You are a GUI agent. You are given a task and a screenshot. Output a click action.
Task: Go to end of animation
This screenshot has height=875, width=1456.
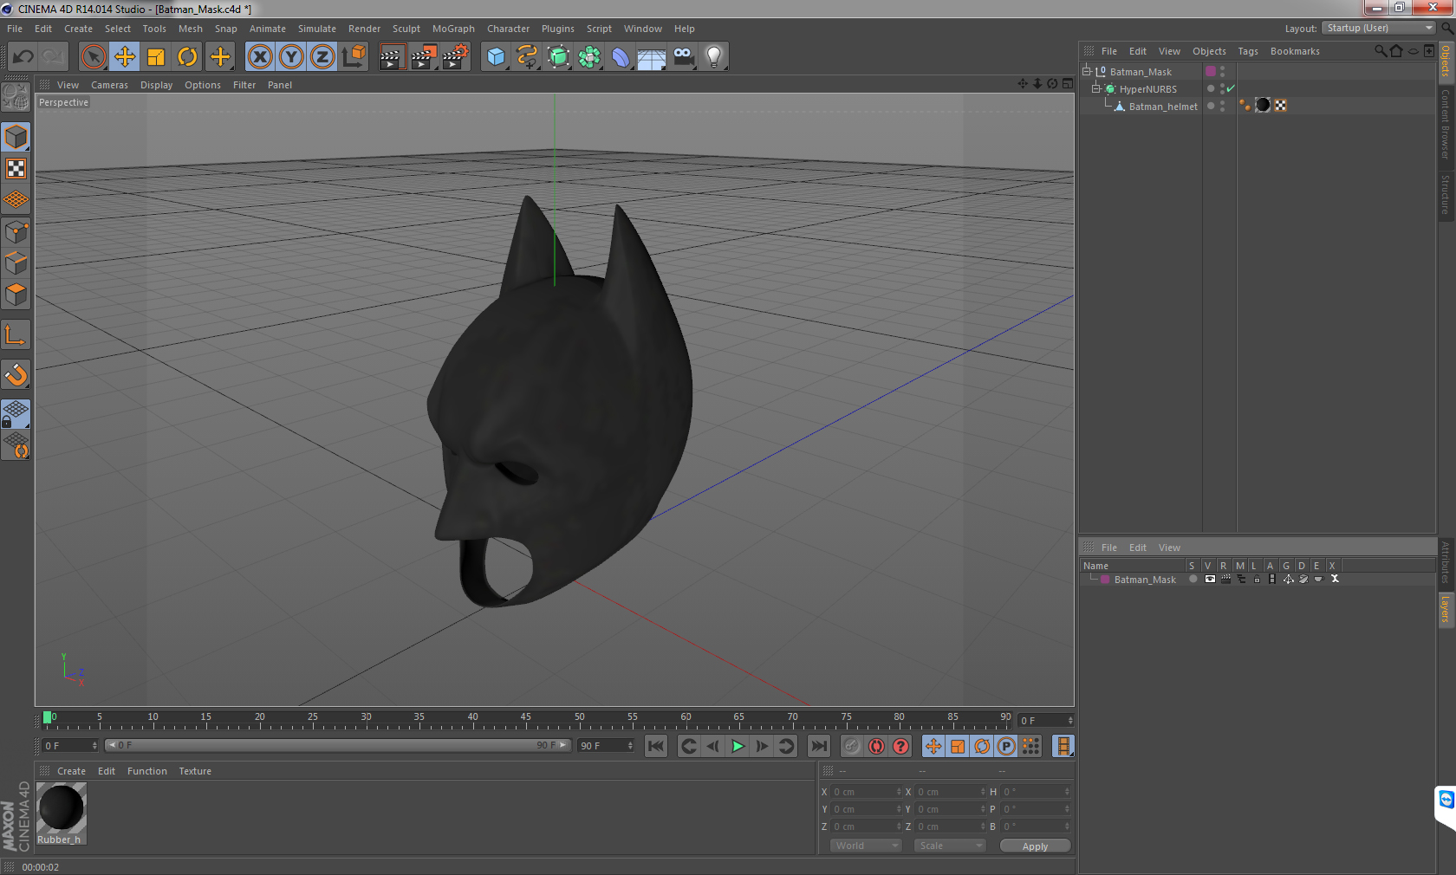[818, 746]
